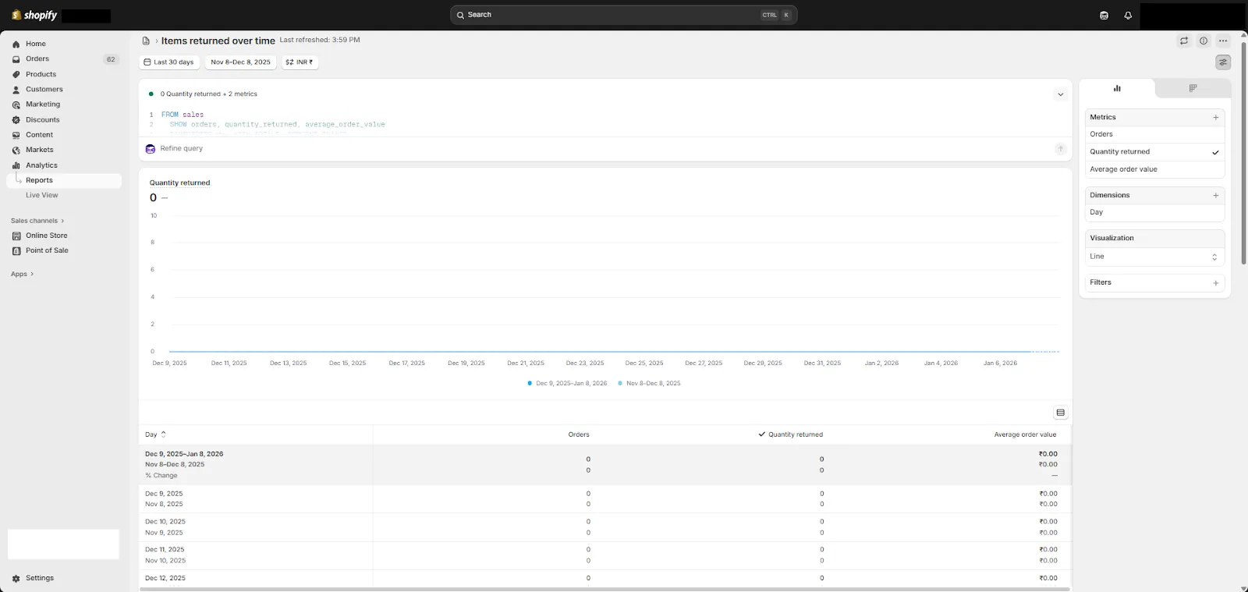This screenshot has height=592, width=1248.
Task: Open Home from the sidebar
Action: click(36, 44)
